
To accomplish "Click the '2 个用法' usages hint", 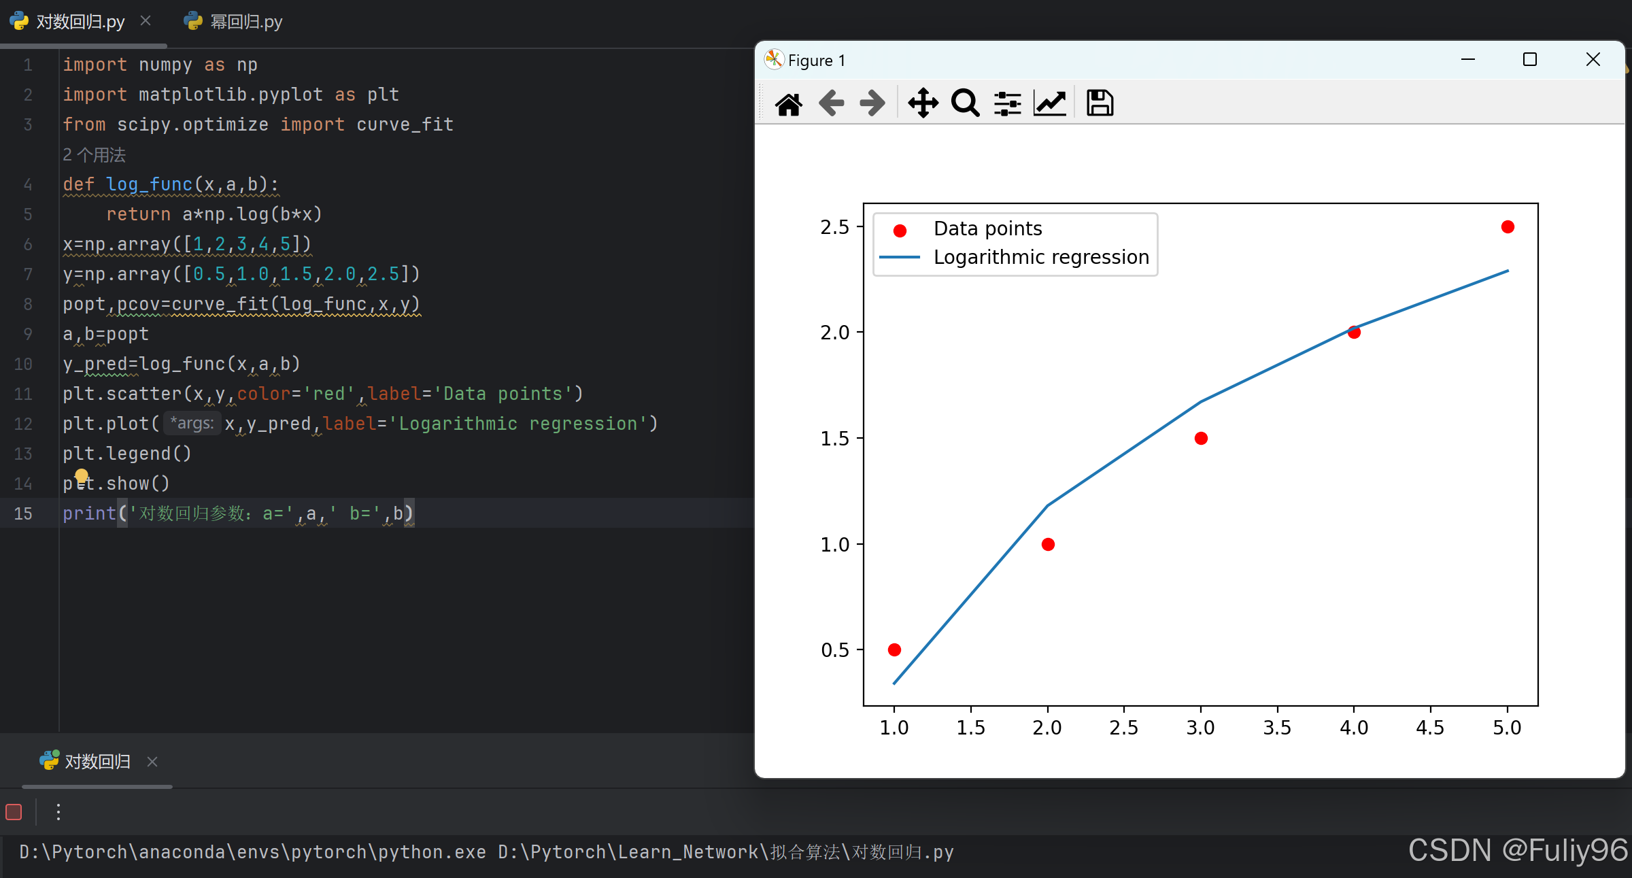I will [94, 155].
